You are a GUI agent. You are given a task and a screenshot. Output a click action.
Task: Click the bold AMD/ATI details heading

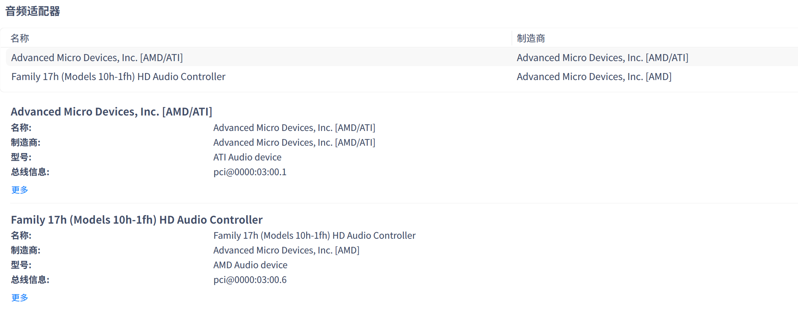tap(112, 112)
